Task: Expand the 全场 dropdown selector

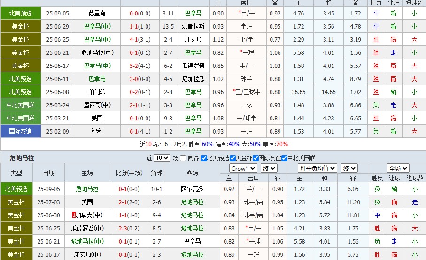Action: pos(398,168)
